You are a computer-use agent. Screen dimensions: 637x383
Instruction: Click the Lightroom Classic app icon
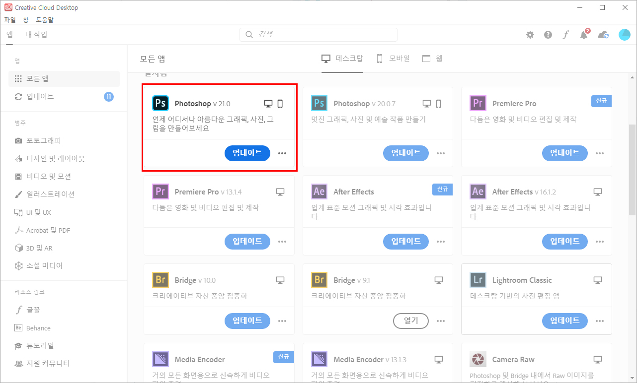pos(478,280)
